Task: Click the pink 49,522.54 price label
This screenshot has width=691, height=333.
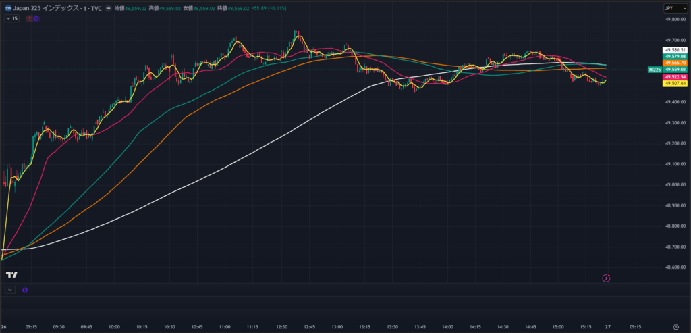Action: click(675, 77)
